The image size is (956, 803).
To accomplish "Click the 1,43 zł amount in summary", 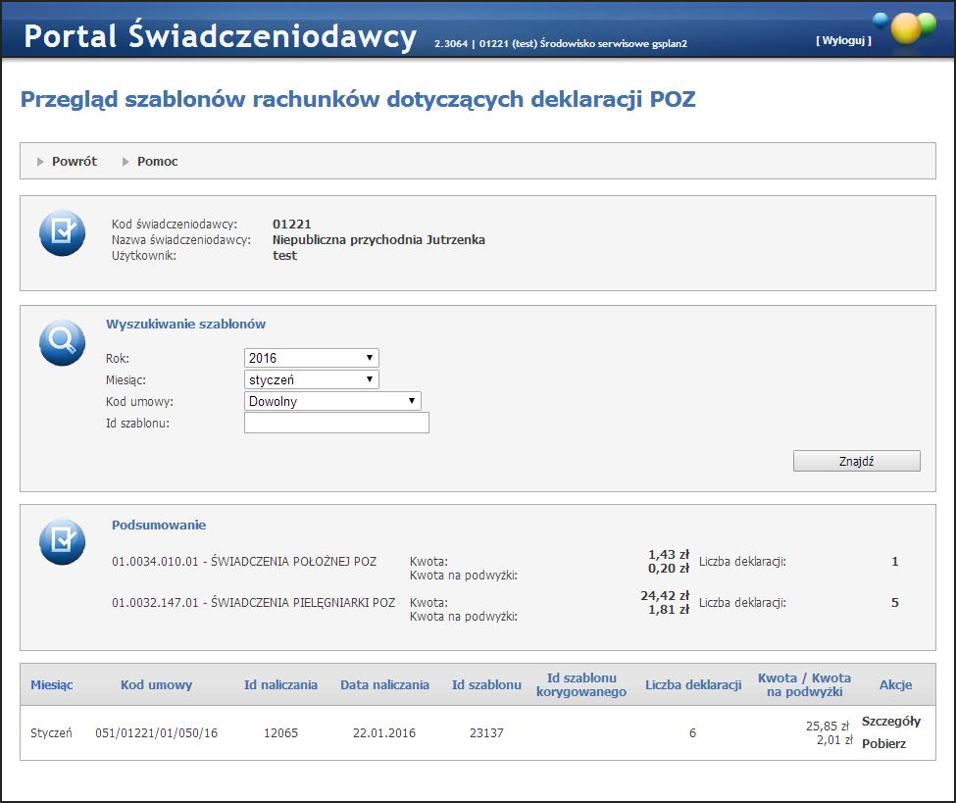I will click(x=669, y=555).
